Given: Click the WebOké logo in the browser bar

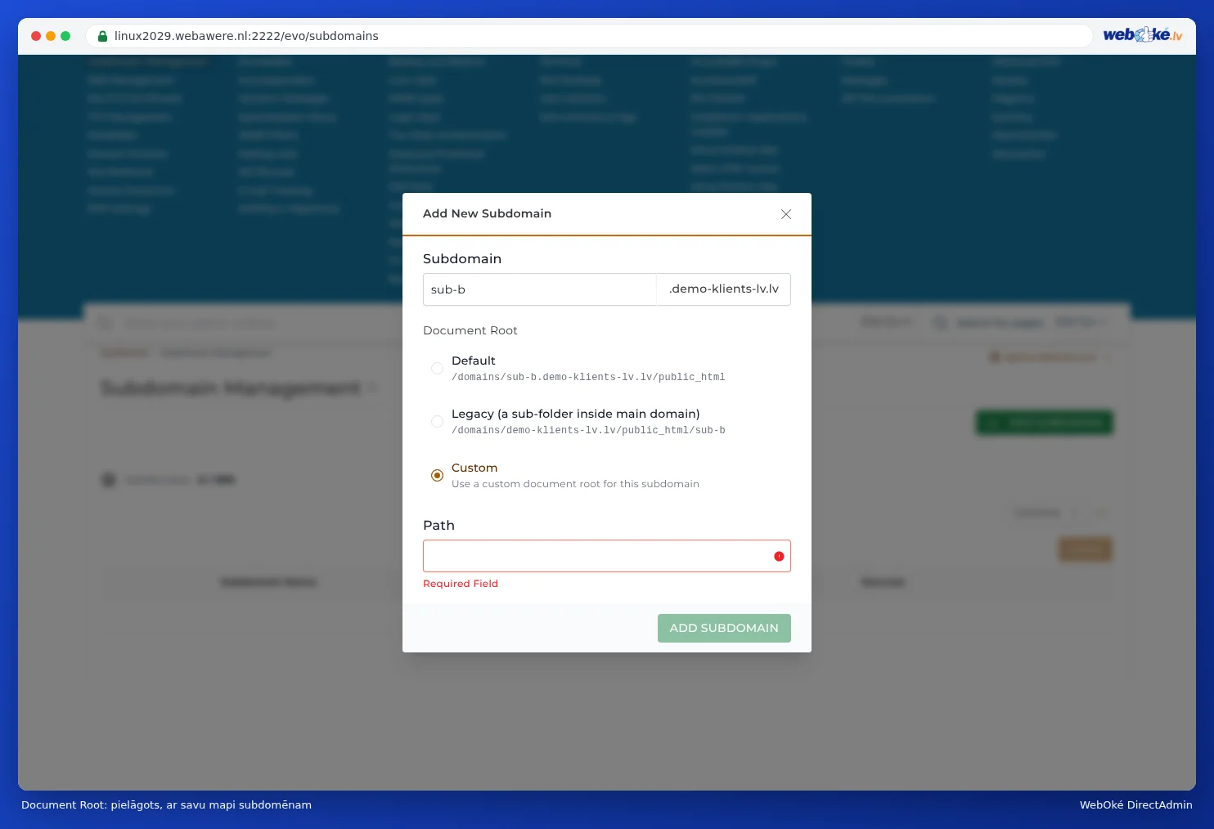Looking at the screenshot, I should pos(1143,35).
